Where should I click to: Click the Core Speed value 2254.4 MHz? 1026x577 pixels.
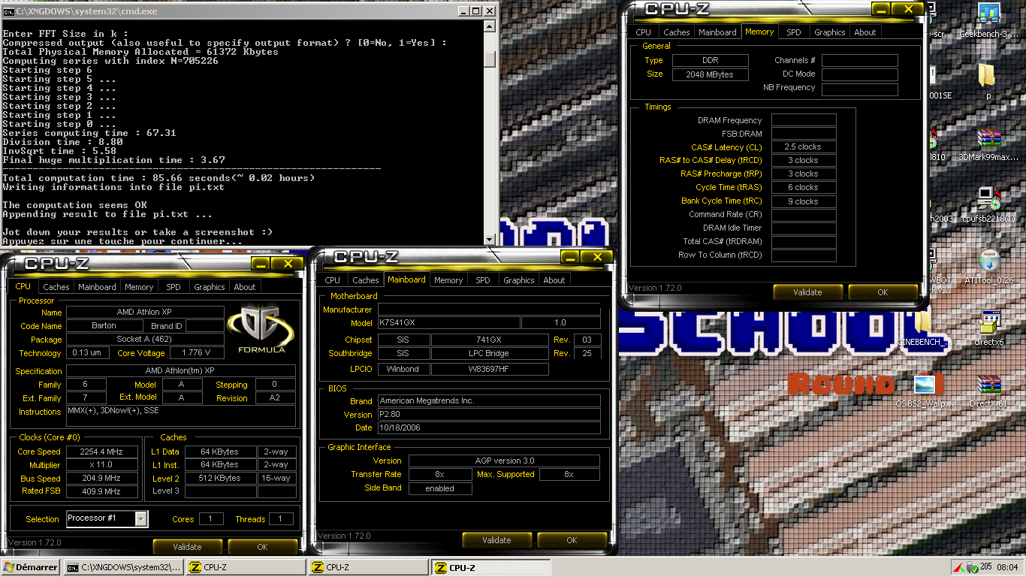tap(103, 452)
